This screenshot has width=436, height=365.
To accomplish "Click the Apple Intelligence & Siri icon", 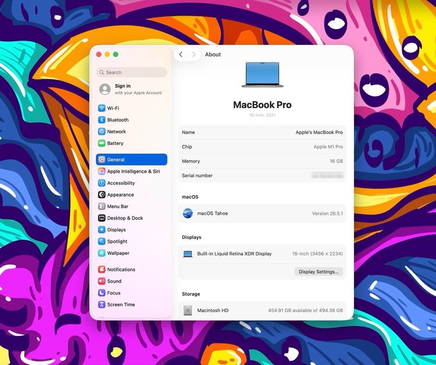I will 102,171.
